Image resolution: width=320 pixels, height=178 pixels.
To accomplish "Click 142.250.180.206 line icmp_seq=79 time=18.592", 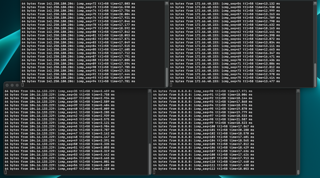I will click(78, 28).
